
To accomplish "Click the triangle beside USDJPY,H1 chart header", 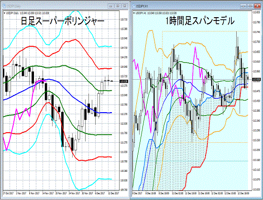I will (x=134, y=13).
